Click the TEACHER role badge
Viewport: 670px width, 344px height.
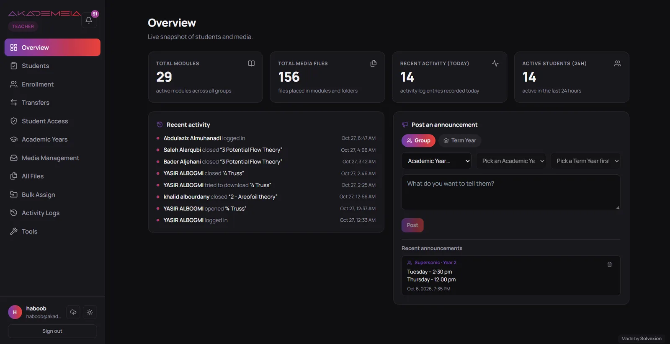coord(23,26)
